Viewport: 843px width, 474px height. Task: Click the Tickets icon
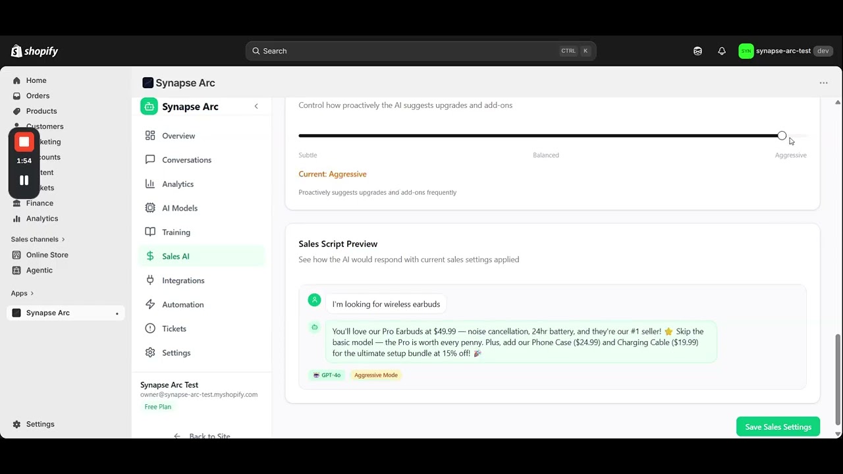pos(150,329)
